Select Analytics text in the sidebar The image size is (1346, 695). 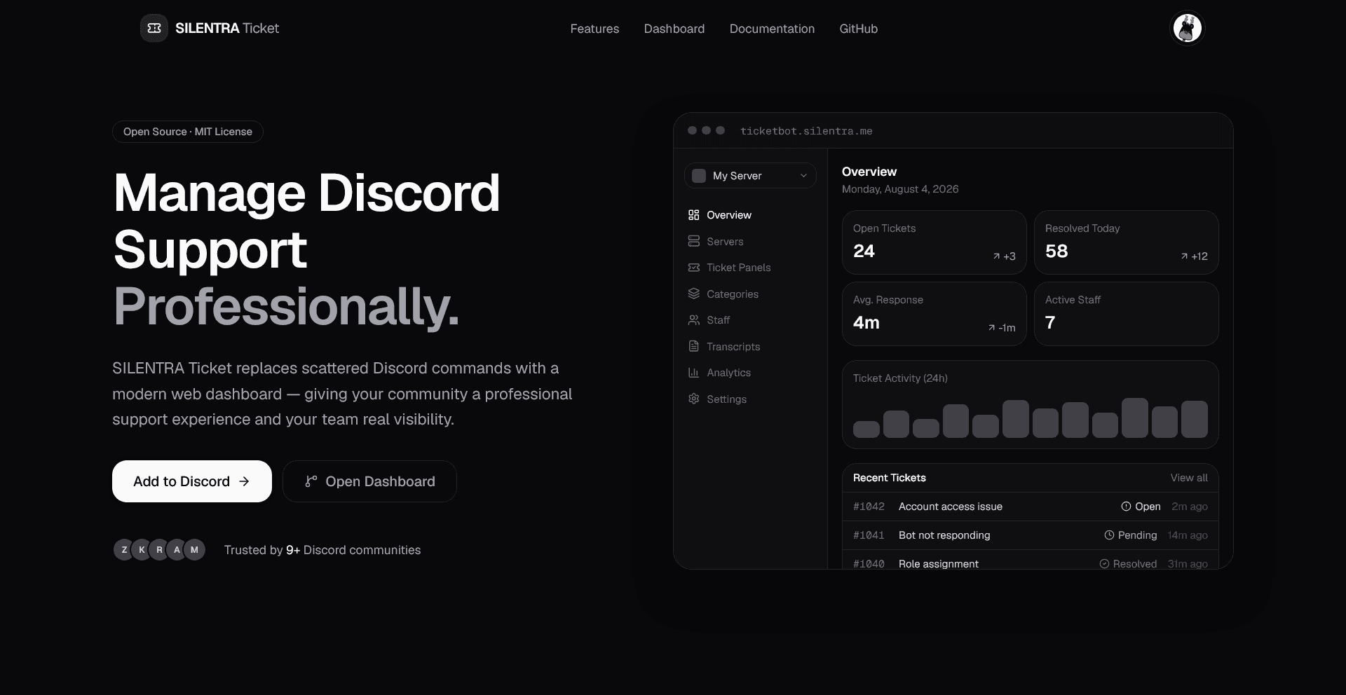729,373
